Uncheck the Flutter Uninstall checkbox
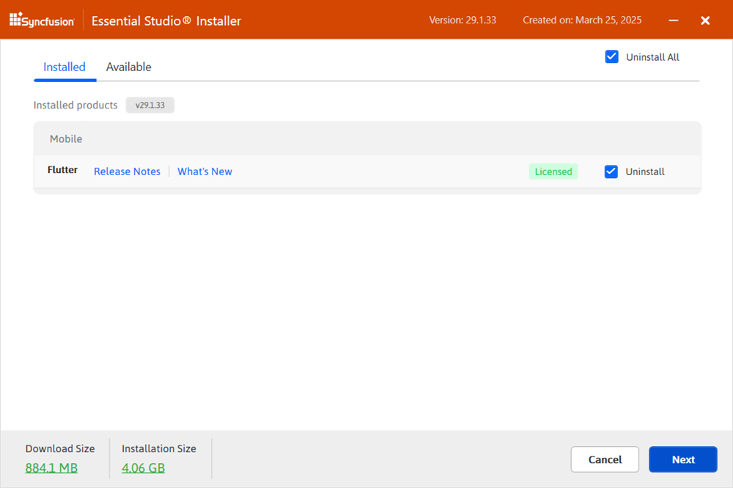733x488 pixels. pyautogui.click(x=611, y=171)
